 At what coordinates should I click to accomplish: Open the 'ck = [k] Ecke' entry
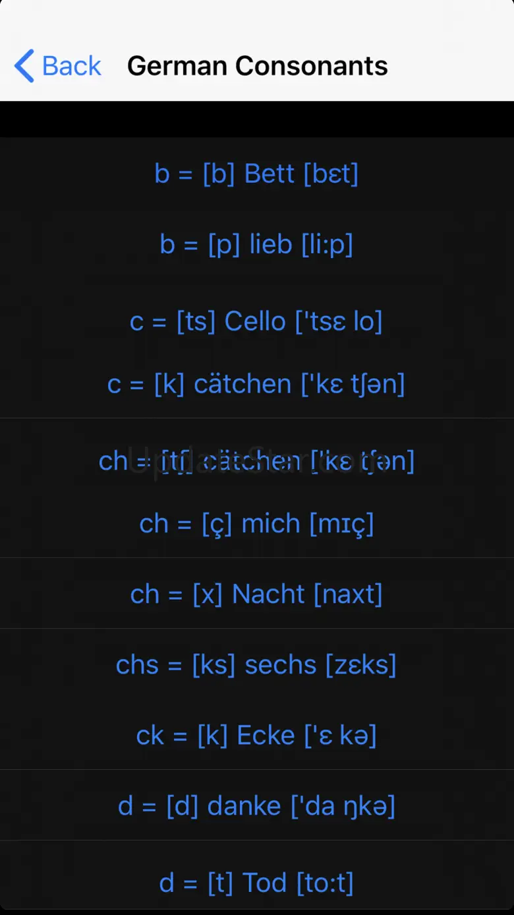tap(256, 736)
